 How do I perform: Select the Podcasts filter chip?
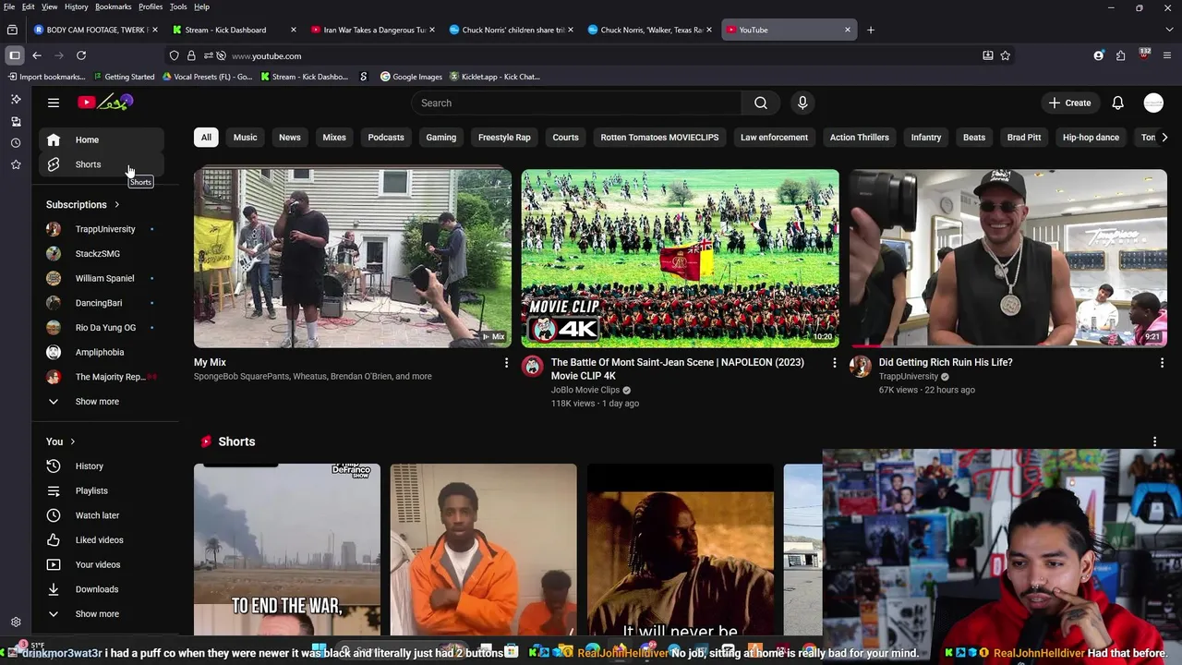click(x=386, y=138)
